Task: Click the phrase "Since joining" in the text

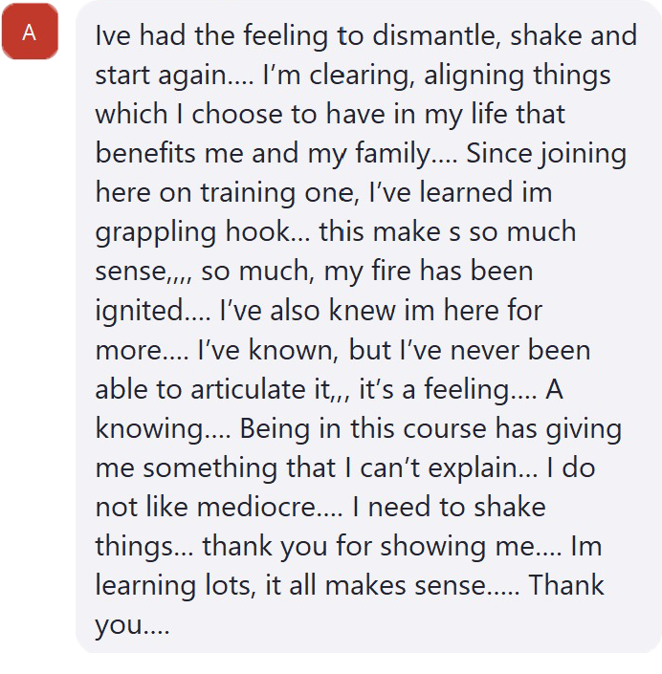Action: pyautogui.click(x=546, y=153)
